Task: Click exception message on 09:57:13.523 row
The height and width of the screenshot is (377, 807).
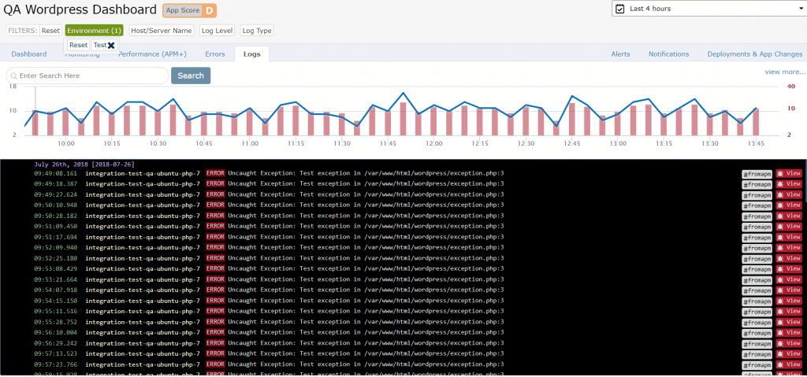Action: 366,353
